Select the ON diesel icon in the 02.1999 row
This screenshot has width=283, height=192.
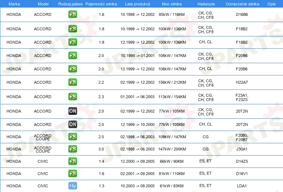pos(72,111)
